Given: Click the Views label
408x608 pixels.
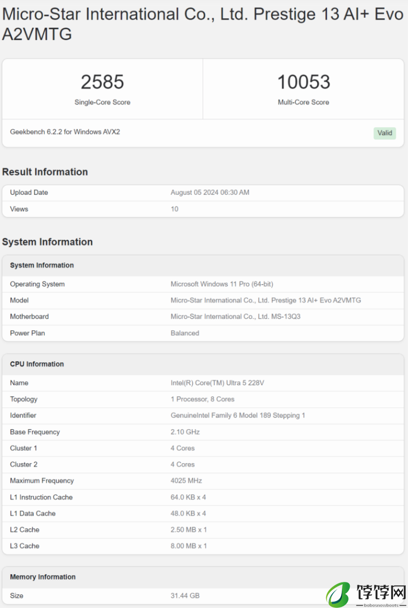Looking at the screenshot, I should click(x=19, y=209).
